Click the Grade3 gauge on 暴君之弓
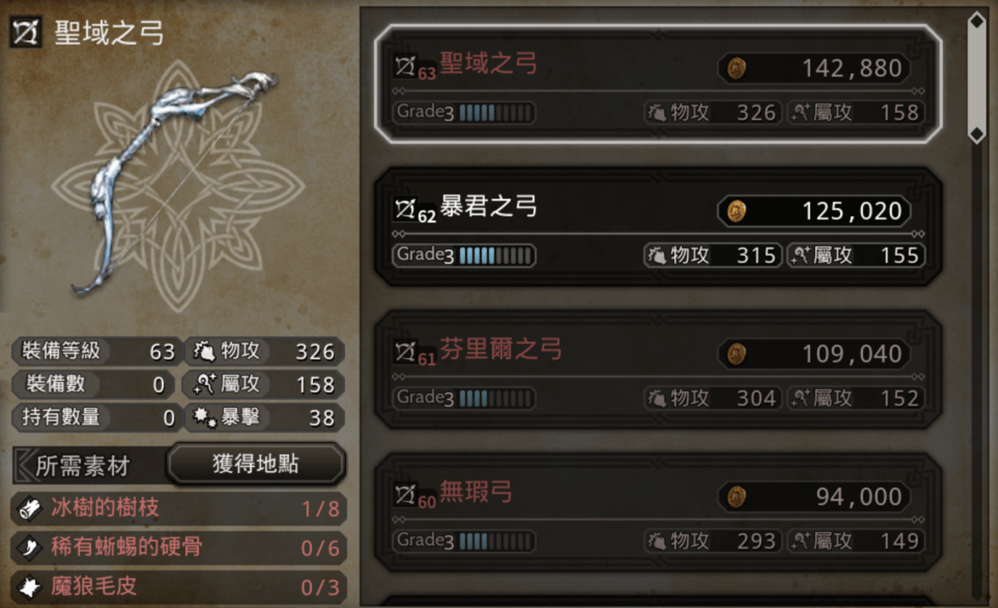 [x=464, y=255]
